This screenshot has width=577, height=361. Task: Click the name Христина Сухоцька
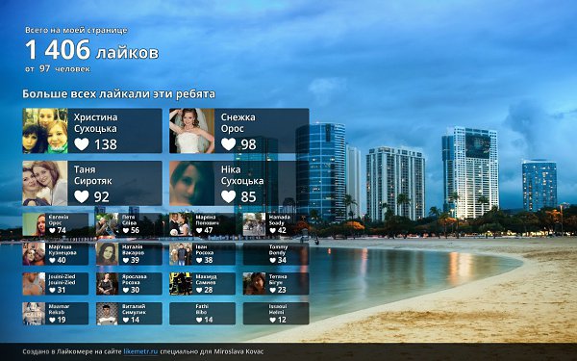pyautogui.click(x=95, y=122)
